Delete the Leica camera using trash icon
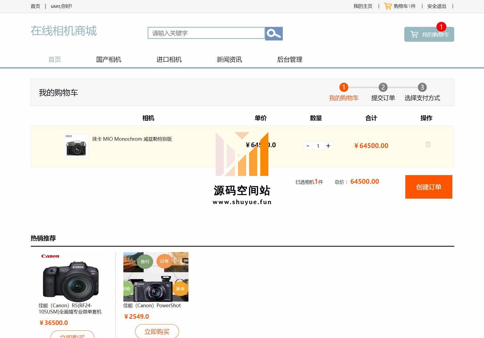Viewport: 484px width, 338px height. tap(428, 144)
